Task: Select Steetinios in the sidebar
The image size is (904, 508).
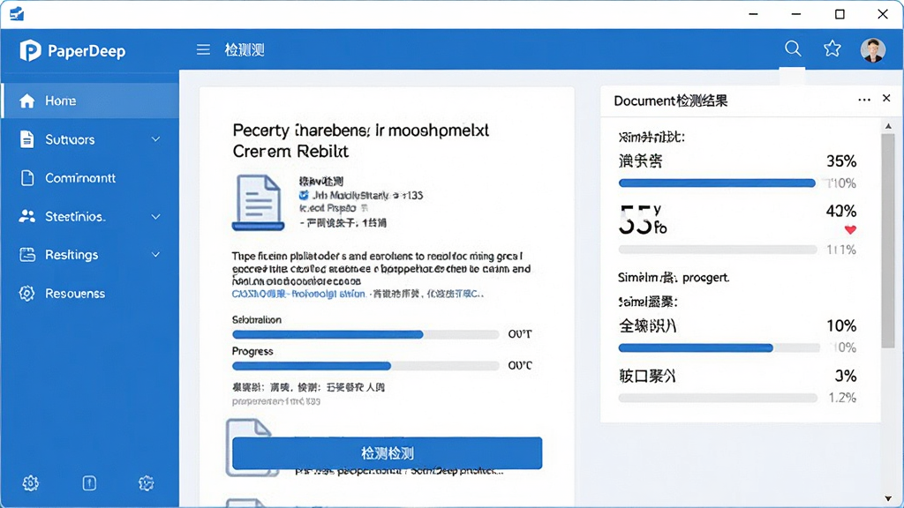Action: [x=90, y=217]
